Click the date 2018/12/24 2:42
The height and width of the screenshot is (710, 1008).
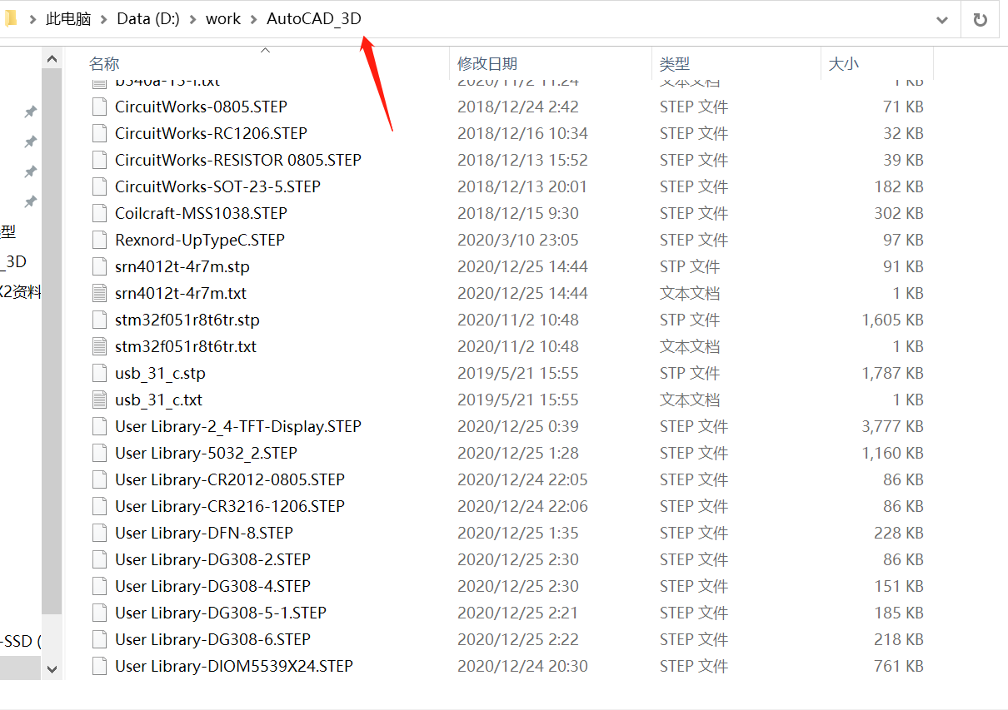(518, 107)
